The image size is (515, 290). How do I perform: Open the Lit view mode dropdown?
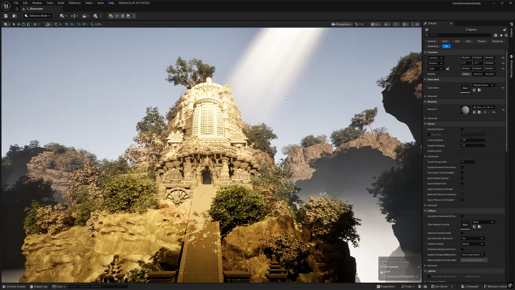[x=376, y=24]
